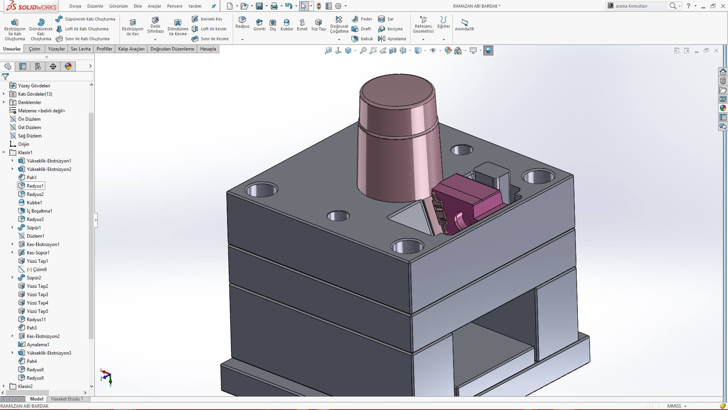Switch to the Çizim tab
Screen dimensions: 728x410
click(35, 49)
